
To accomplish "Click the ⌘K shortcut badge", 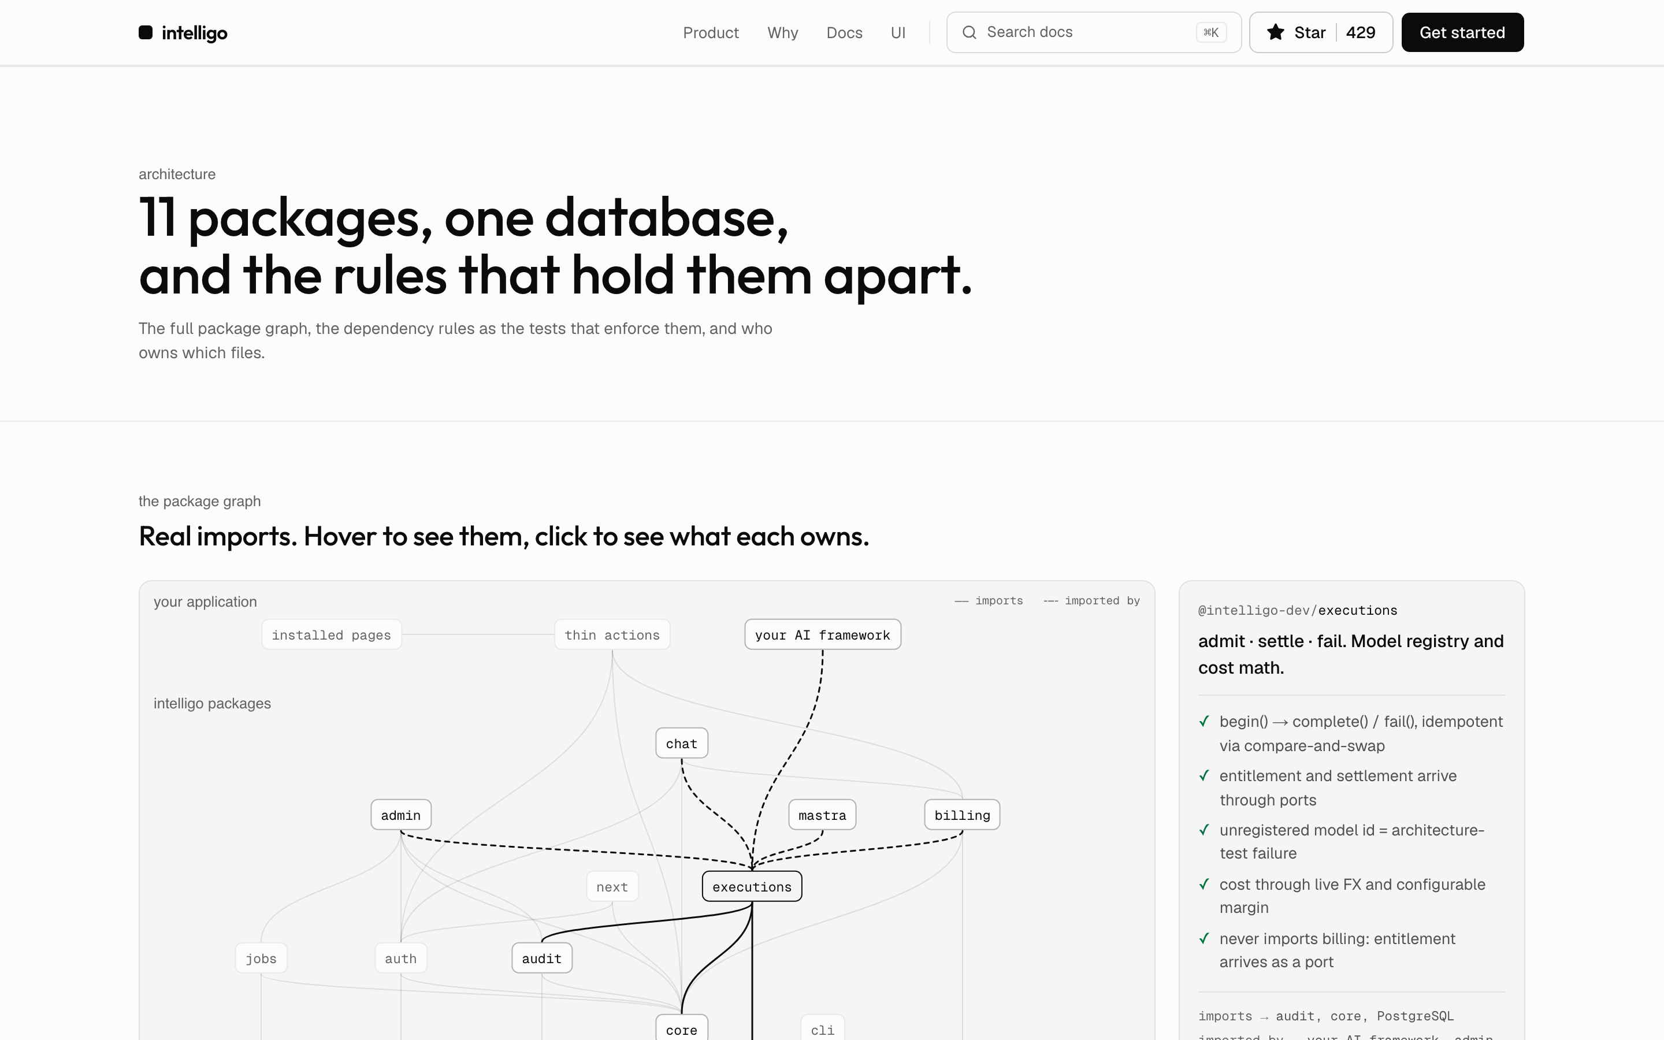I will [x=1211, y=32].
